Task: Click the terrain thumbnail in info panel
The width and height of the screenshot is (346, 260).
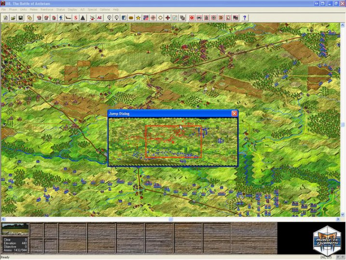Action: [15, 229]
